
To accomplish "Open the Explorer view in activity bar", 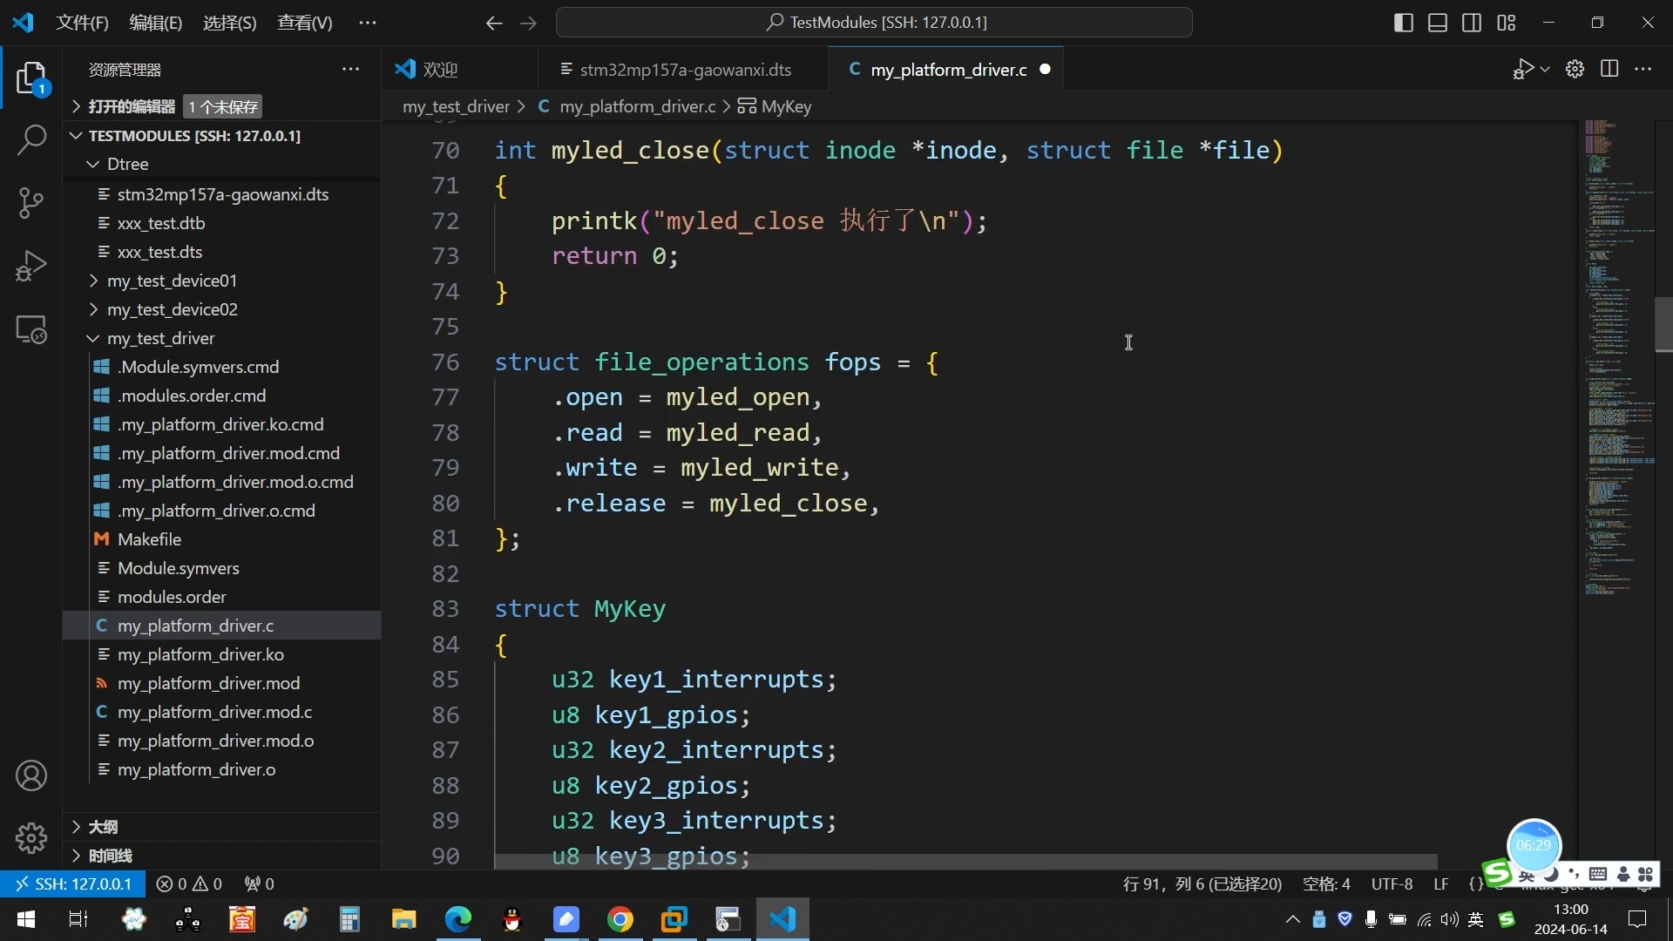I will pos(31,78).
